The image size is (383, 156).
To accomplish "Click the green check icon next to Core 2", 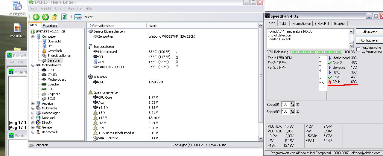I will [x=330, y=63].
